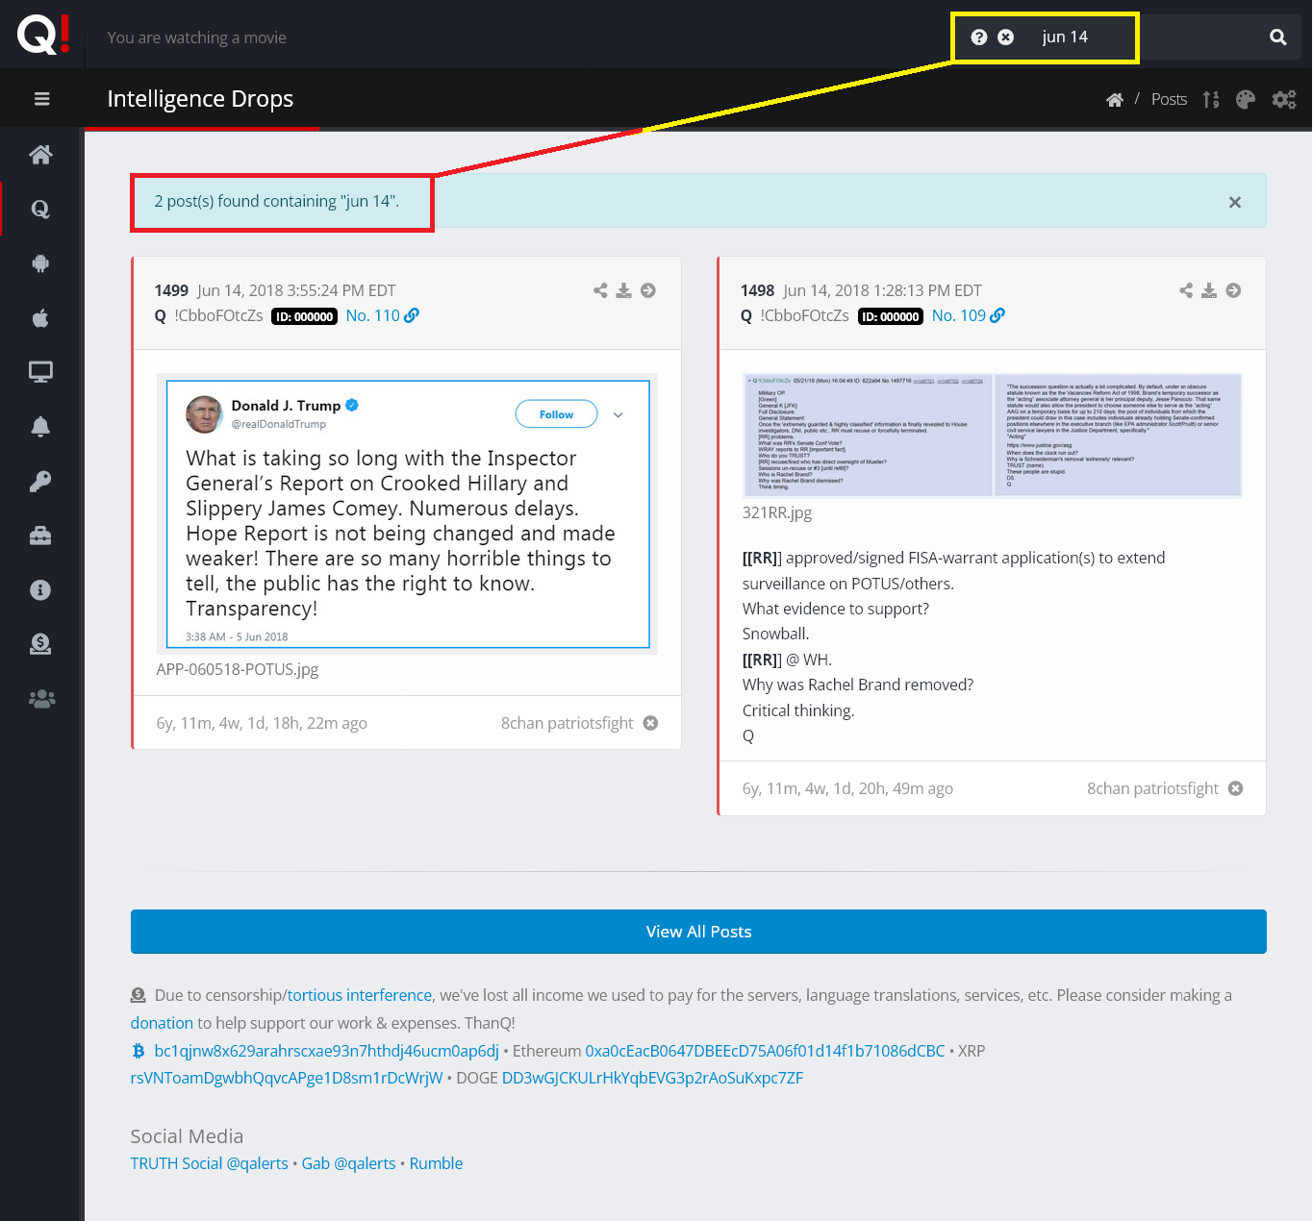Submit search with the magnifier icon
Viewport: 1313px width, 1221px height.
click(x=1278, y=37)
